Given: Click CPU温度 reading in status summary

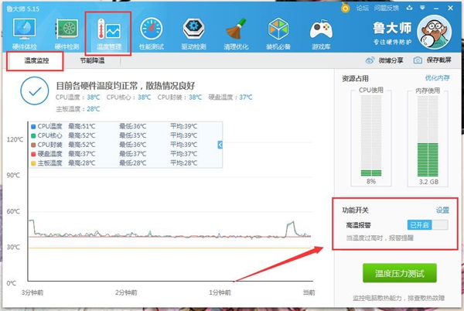Looking at the screenshot, I should [77, 97].
